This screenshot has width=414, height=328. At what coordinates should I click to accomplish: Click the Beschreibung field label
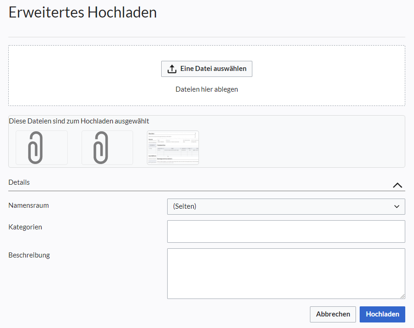tap(29, 255)
